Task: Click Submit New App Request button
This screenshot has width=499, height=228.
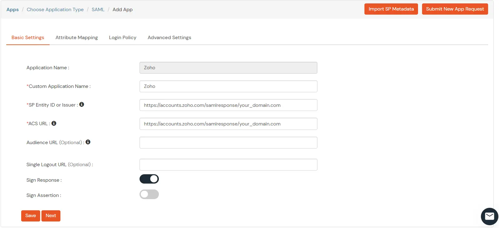Action: point(455,9)
